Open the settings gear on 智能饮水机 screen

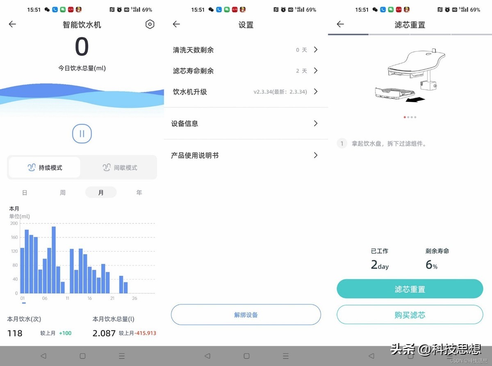pos(150,24)
